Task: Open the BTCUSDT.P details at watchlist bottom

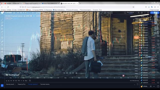Action: coord(144,86)
